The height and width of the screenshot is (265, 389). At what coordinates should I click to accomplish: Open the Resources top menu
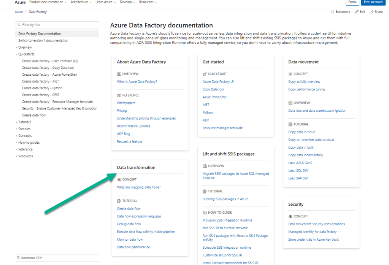pos(148,2)
